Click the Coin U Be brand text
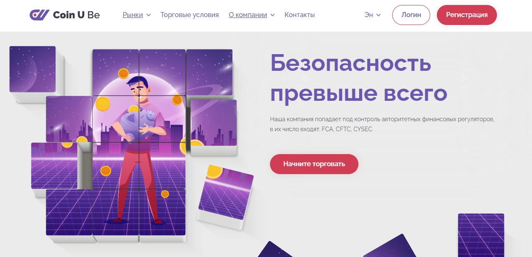 pyautogui.click(x=76, y=15)
